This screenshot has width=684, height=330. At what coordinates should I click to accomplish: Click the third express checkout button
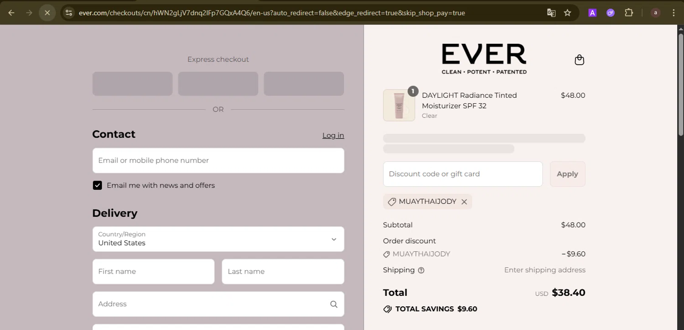[304, 84]
